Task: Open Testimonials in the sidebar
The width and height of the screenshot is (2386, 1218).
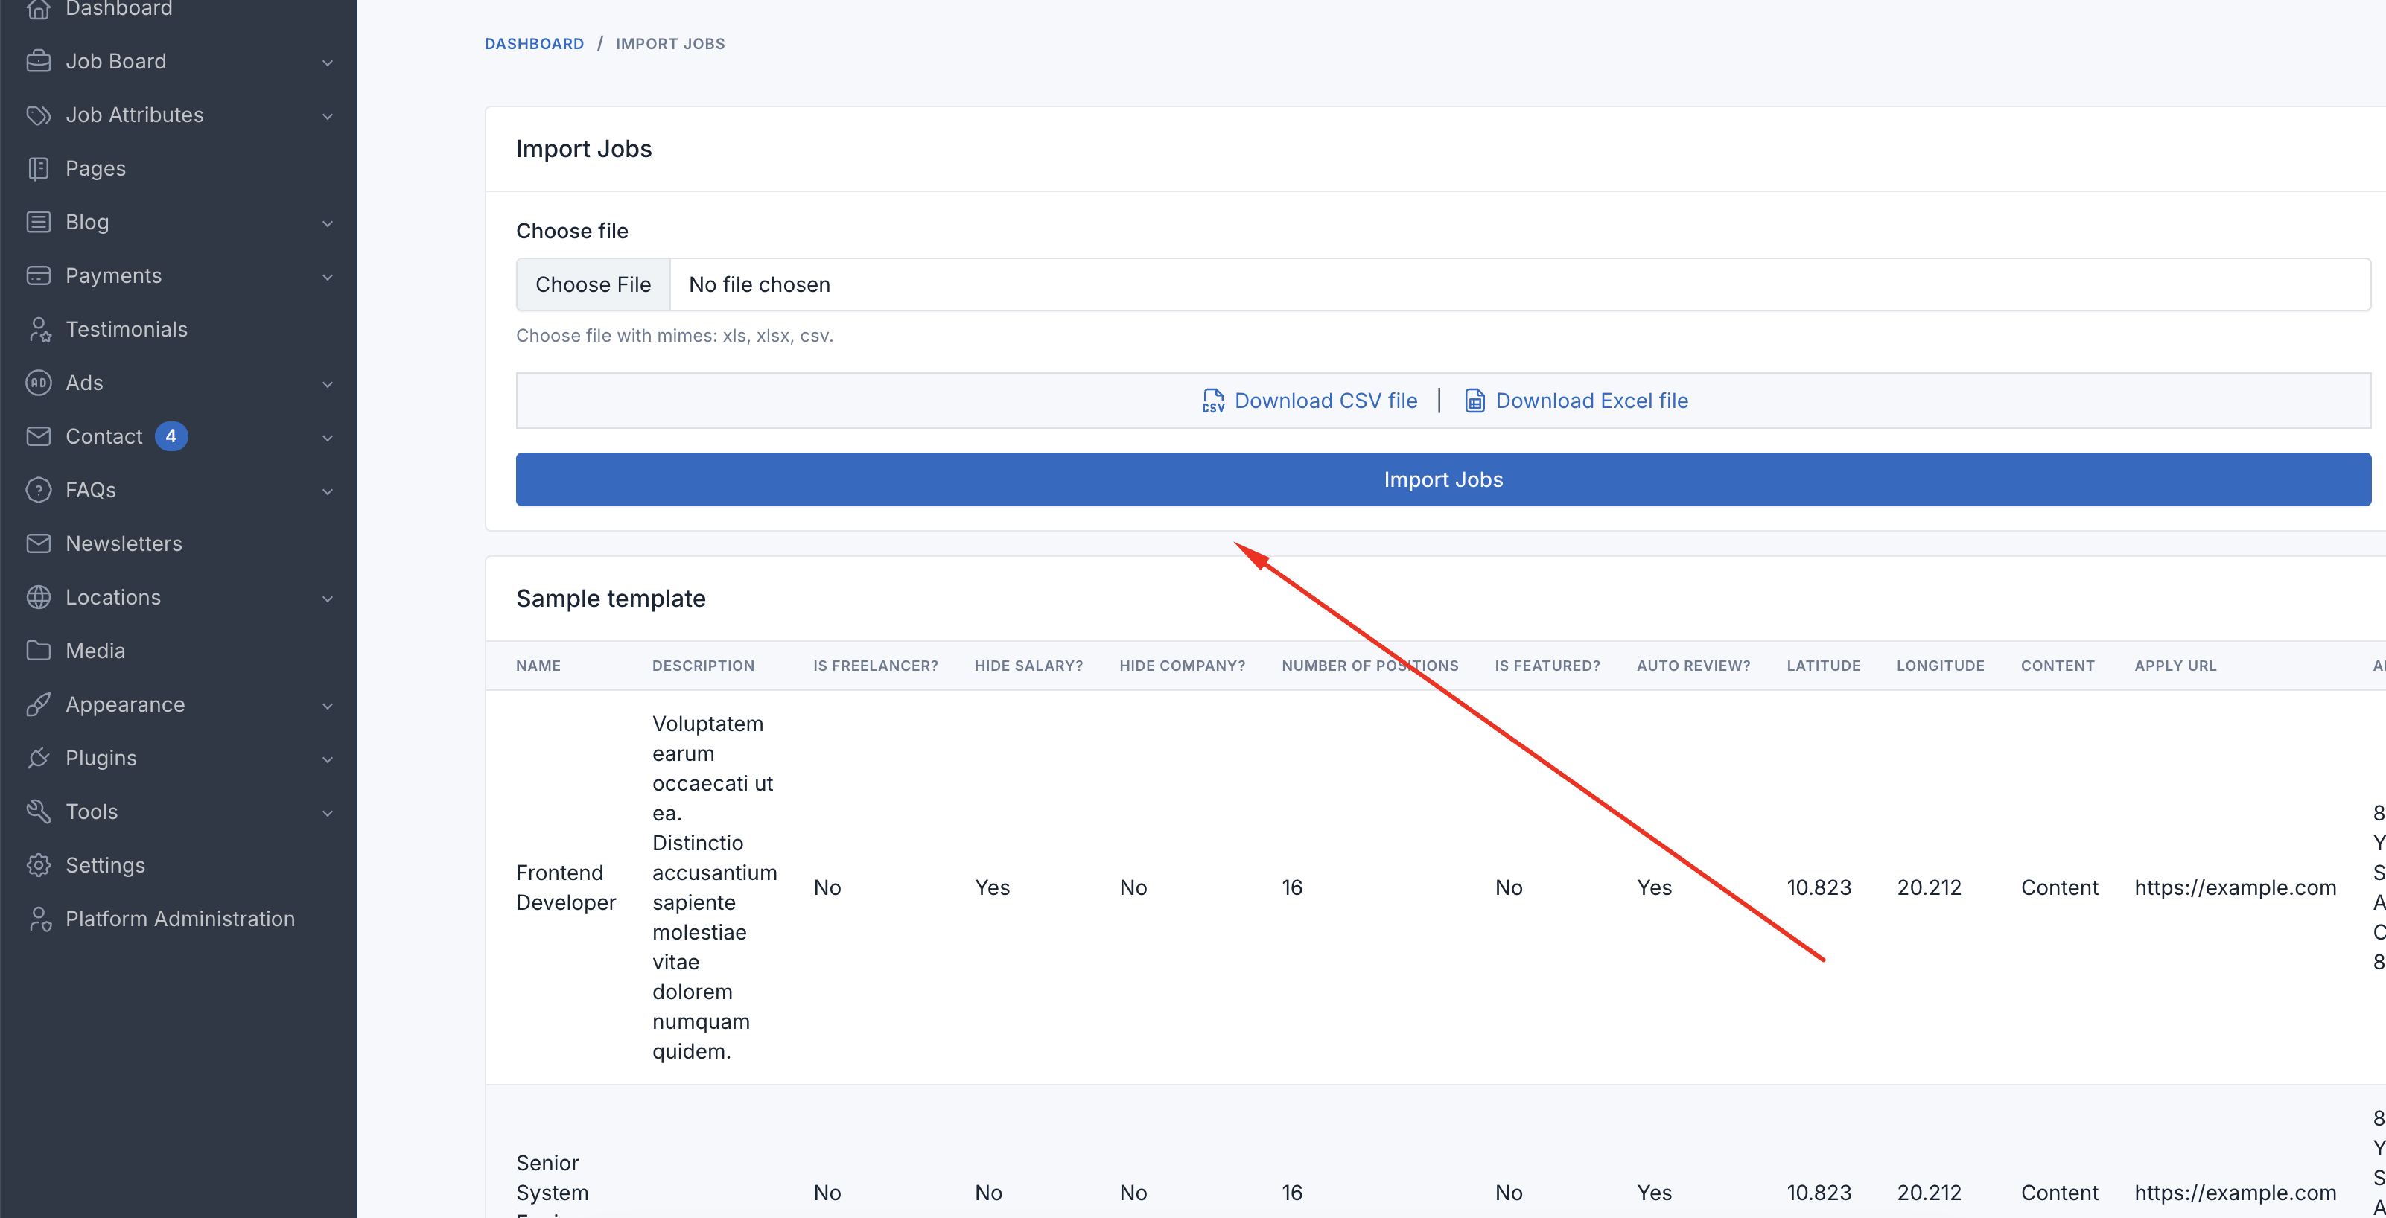Action: point(178,330)
